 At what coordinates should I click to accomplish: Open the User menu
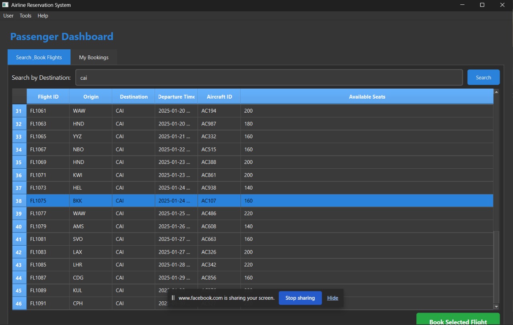point(8,16)
